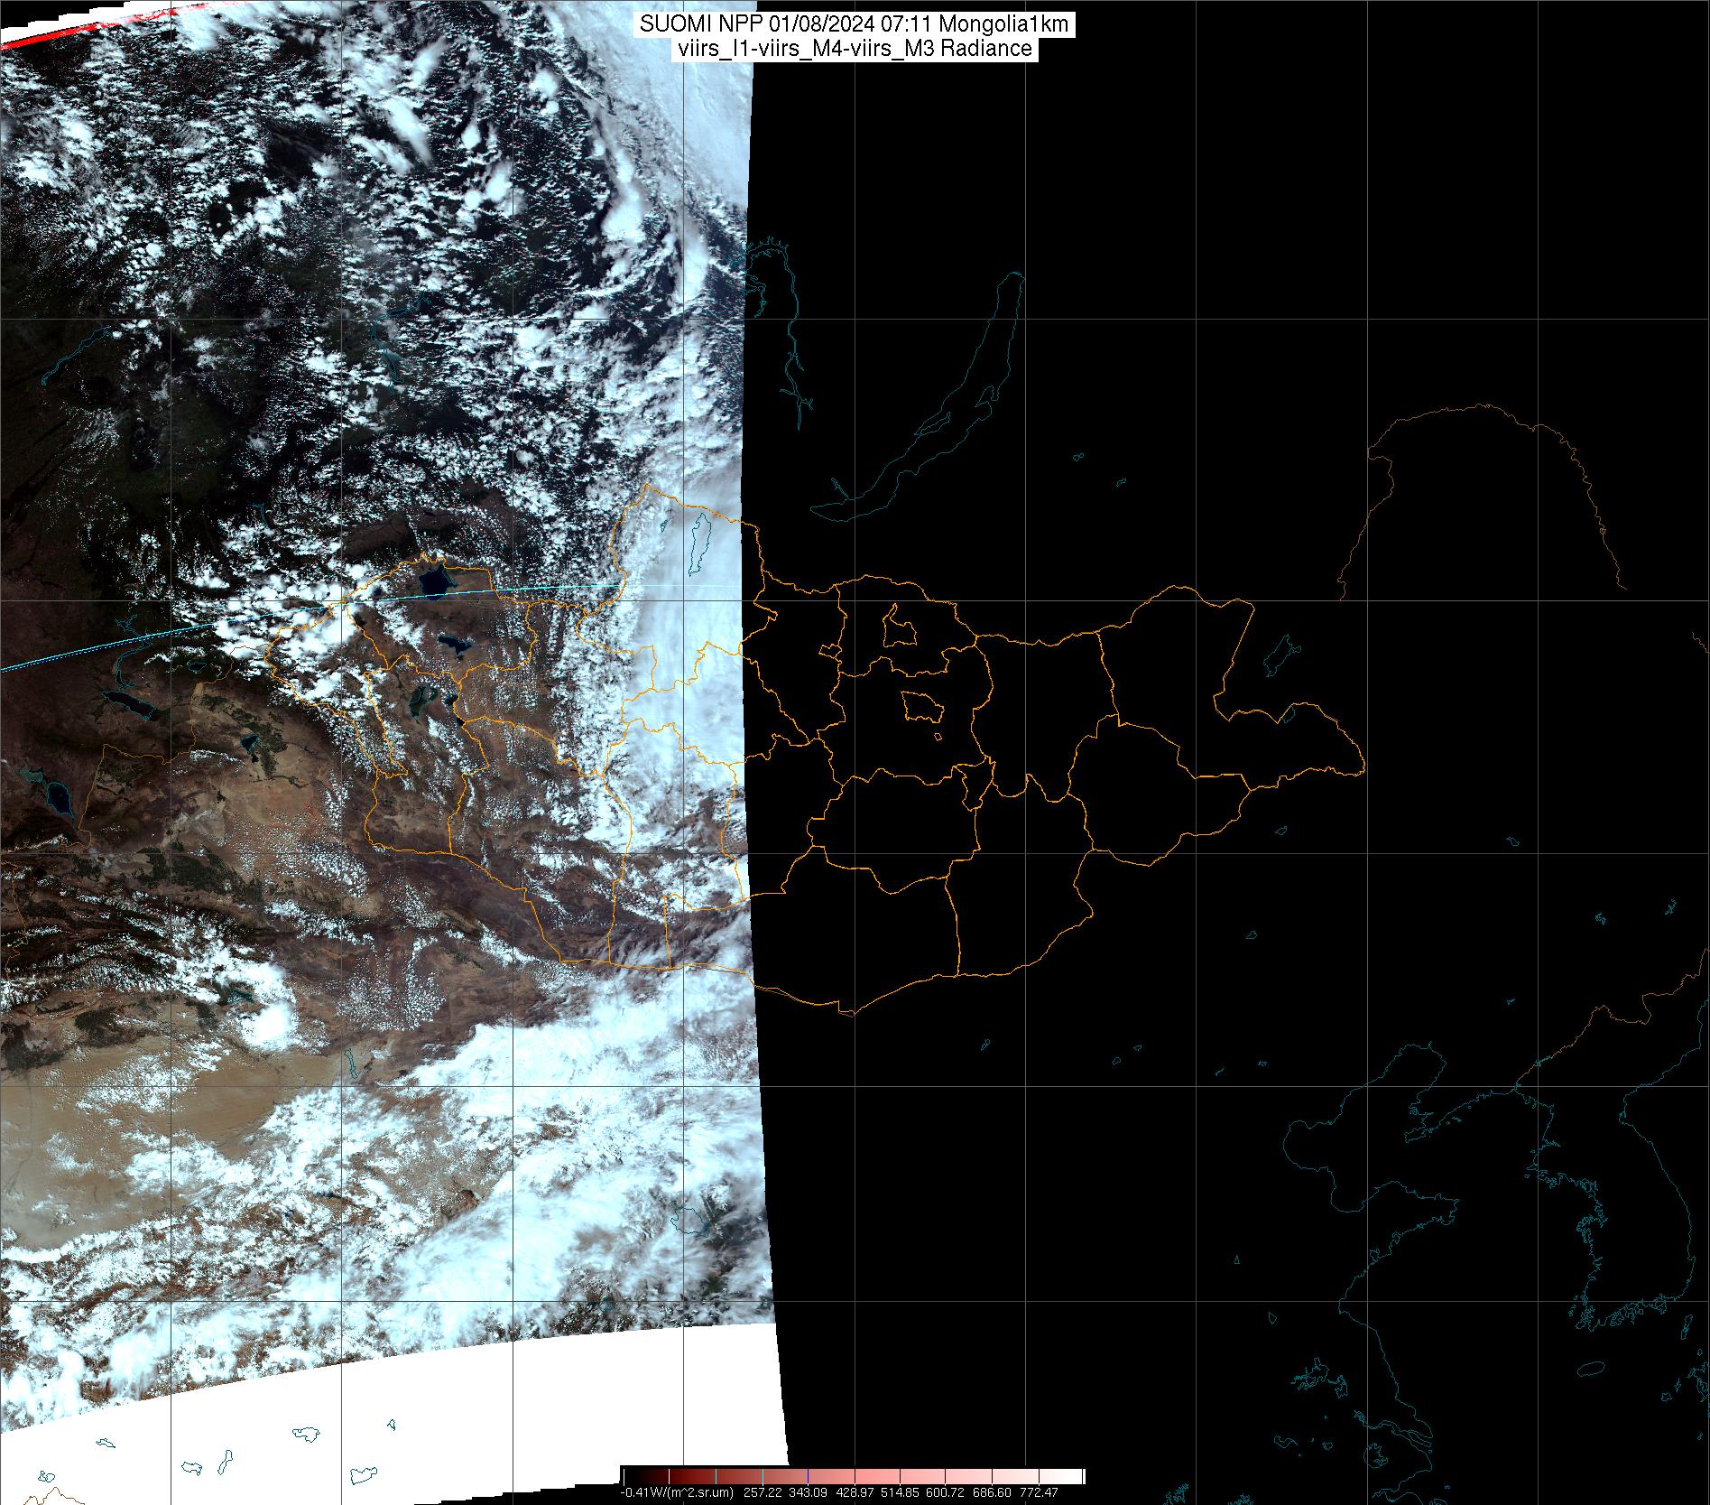The height and width of the screenshot is (1505, 1710).
Task: Click the white saturated band at bottom swath
Action: pos(451,1417)
